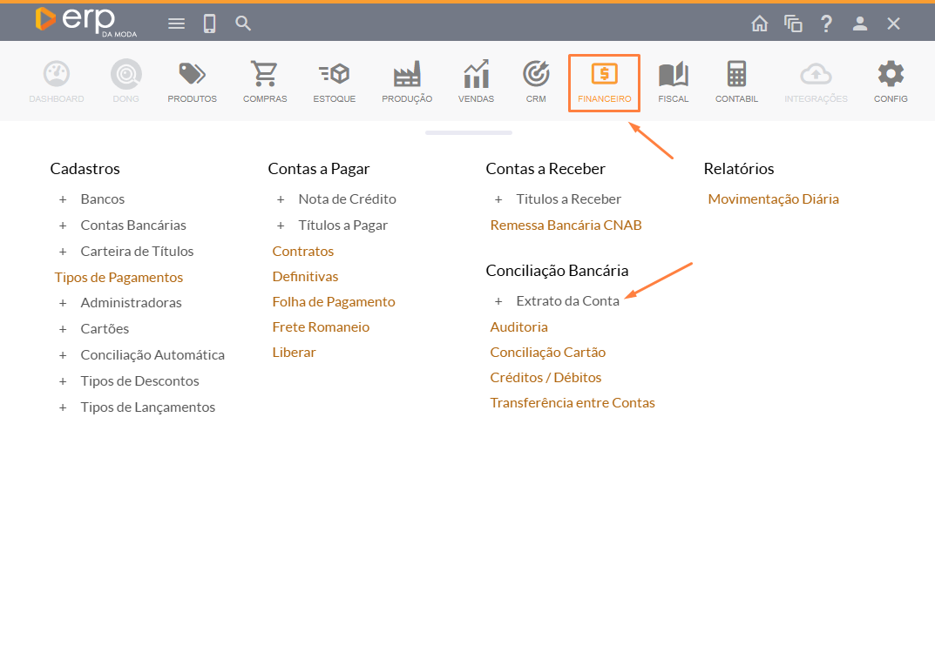Open the search magnifier in header
The width and height of the screenshot is (935, 646).
coord(243,24)
